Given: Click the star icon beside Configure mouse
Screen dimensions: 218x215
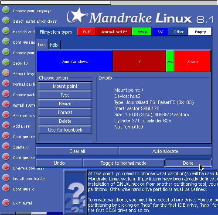Looking at the screenshot, I should click(6, 42).
